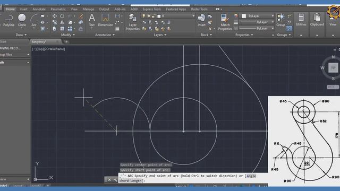This screenshot has width=340, height=191.
Task: Click the Ungroup icon in Groups panel
Action: tap(289, 16)
